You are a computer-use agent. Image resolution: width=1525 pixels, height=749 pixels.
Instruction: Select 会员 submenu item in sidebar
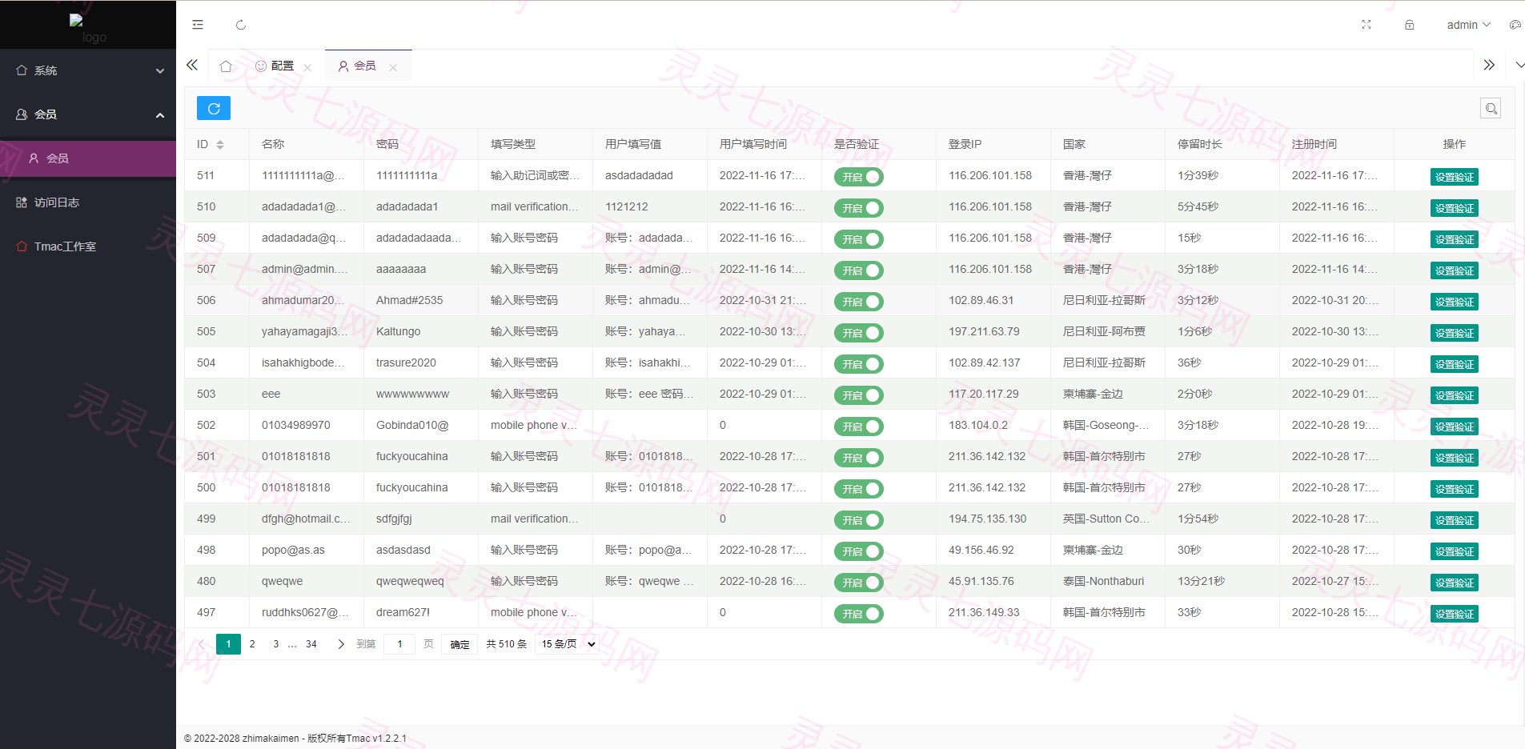pyautogui.click(x=88, y=158)
